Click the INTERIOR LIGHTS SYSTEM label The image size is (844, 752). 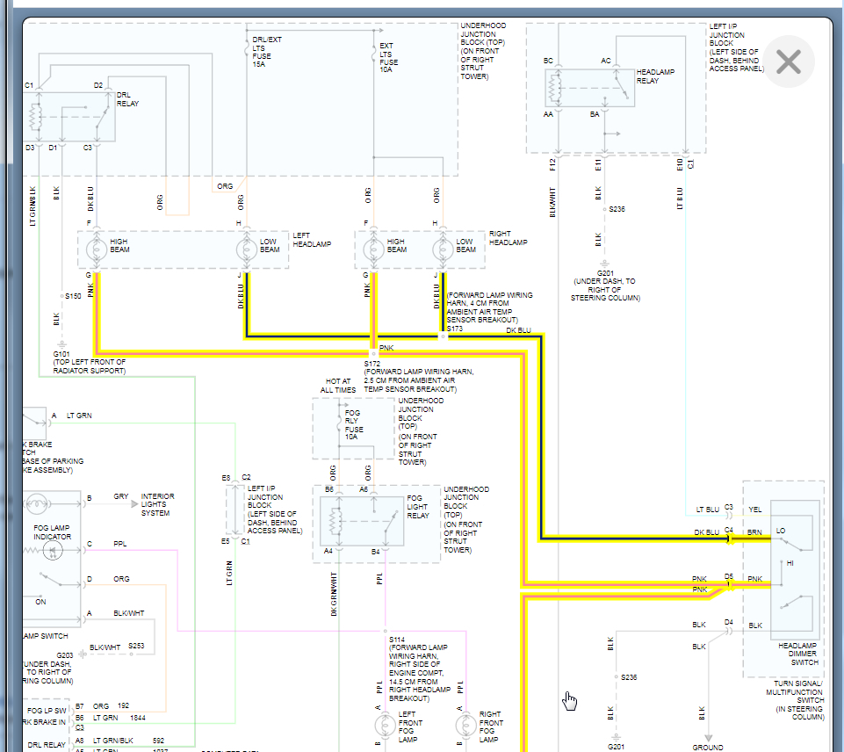[157, 504]
